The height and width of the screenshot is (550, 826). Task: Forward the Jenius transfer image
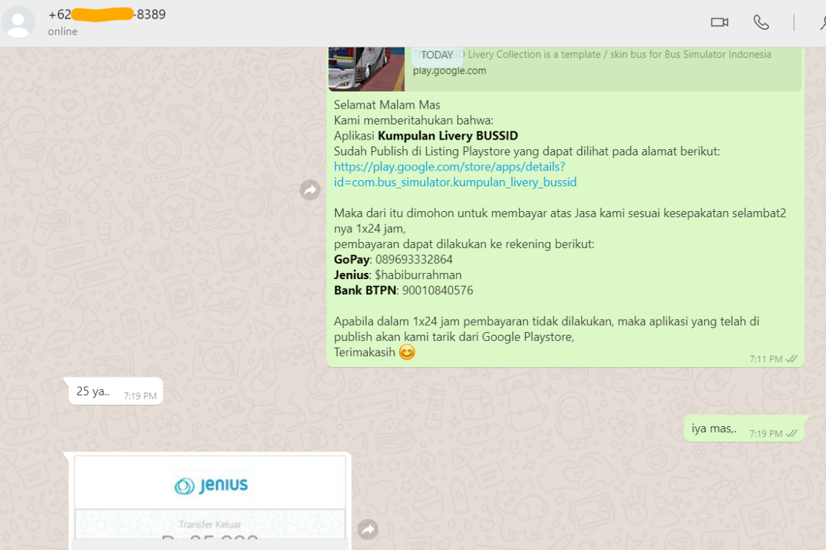[x=368, y=529]
